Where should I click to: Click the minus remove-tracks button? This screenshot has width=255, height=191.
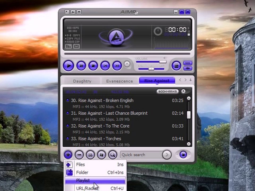tap(79, 155)
